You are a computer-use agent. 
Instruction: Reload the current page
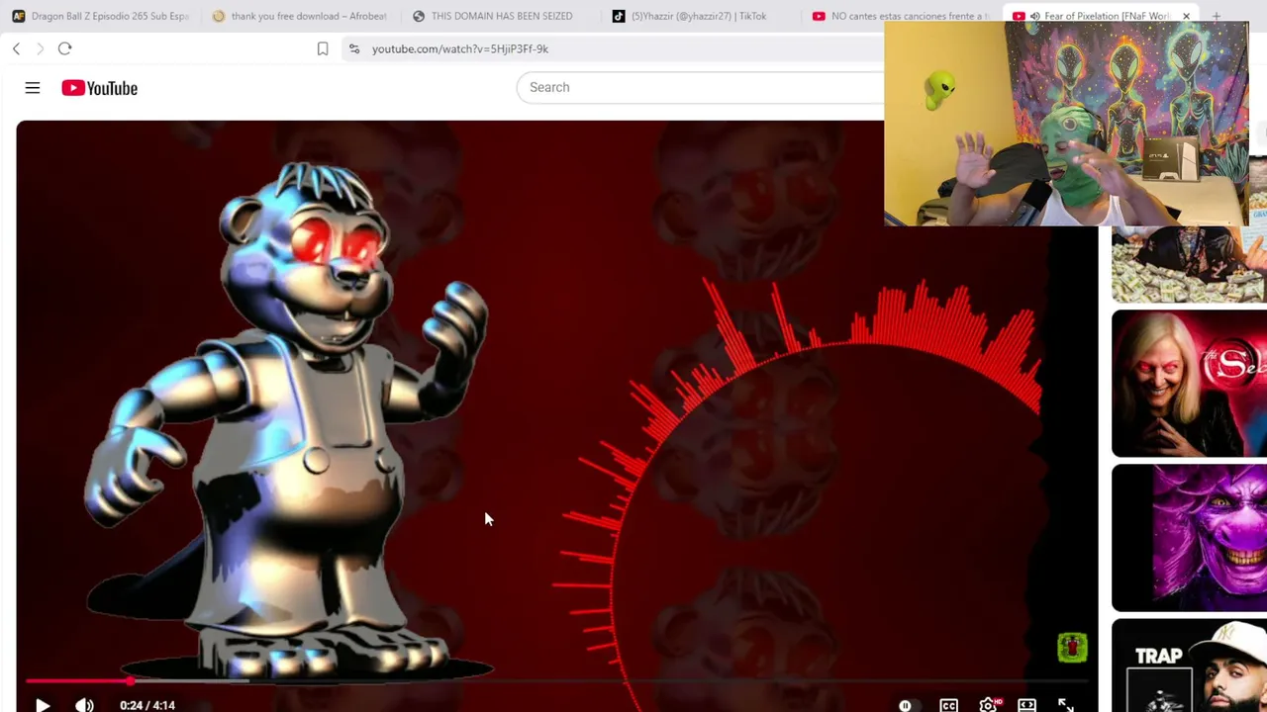coord(64,48)
